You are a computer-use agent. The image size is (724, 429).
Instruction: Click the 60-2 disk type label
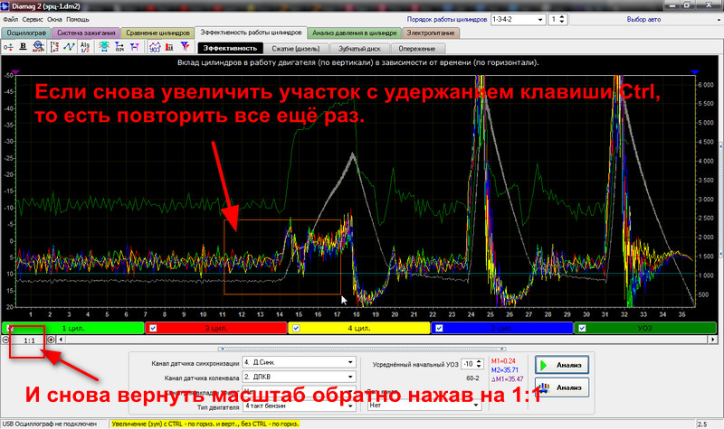click(x=472, y=378)
